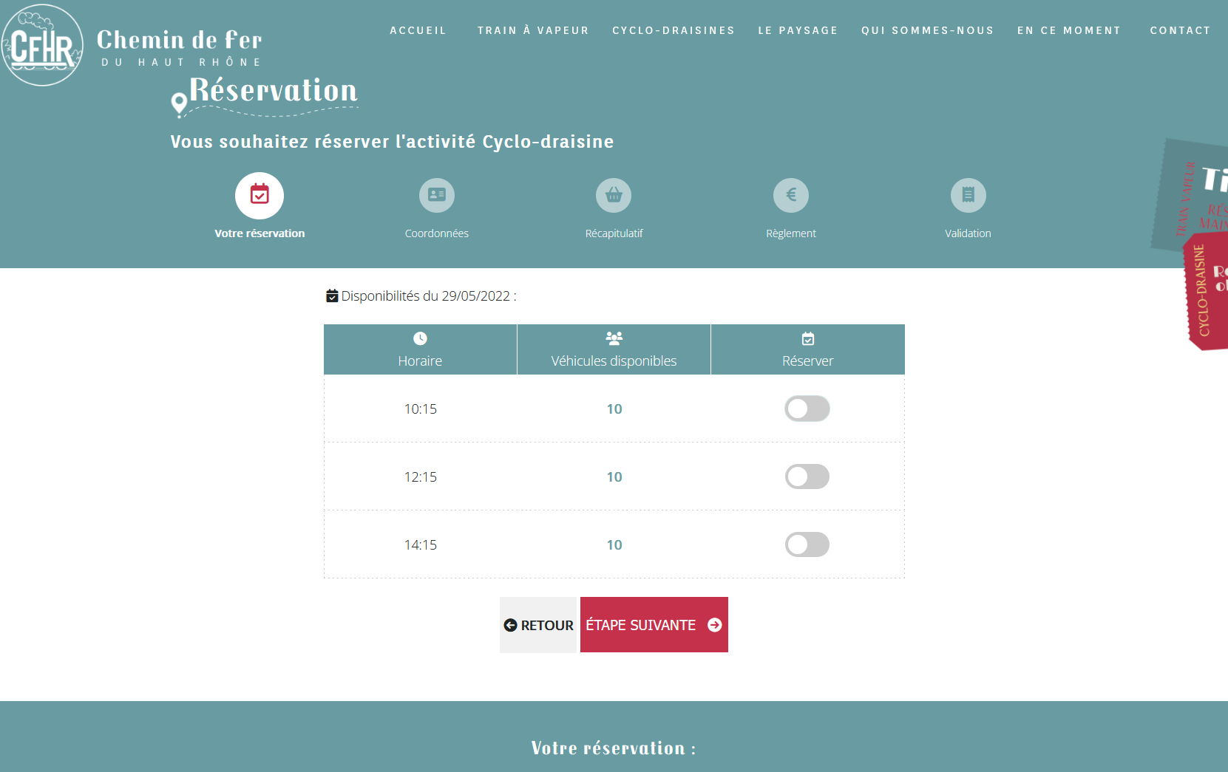Proceed with Étape Suivante button
This screenshot has width=1228, height=772.
click(654, 625)
